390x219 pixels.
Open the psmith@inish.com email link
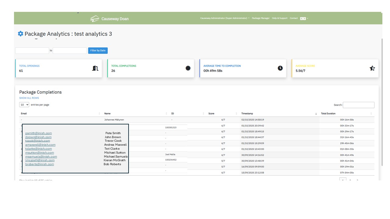click(38, 133)
